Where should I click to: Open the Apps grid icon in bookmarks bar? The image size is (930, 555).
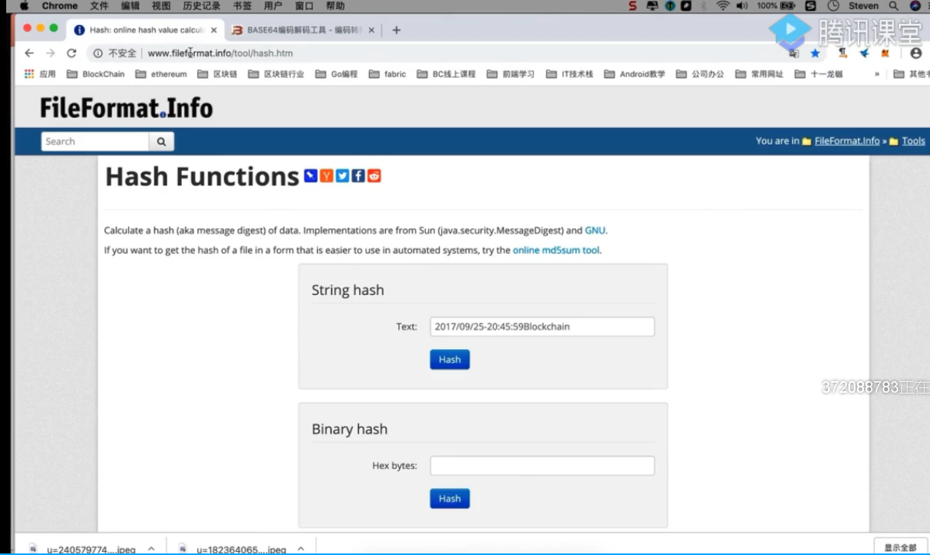[x=30, y=75]
